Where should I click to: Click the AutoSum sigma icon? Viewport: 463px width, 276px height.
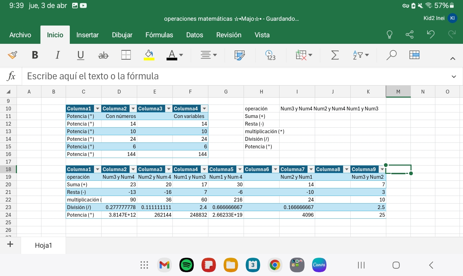click(x=334, y=55)
